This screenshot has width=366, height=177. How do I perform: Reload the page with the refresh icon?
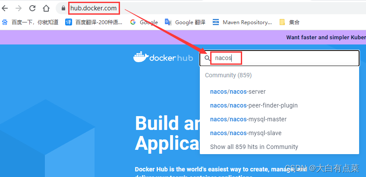point(32,8)
